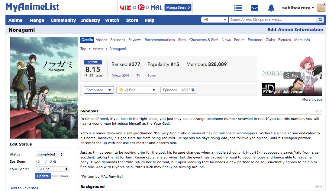Click the Popularity #15 text
Viewport: 329px width, 191px height.
pyautogui.click(x=163, y=64)
